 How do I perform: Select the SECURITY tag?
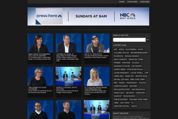pos(130,93)
